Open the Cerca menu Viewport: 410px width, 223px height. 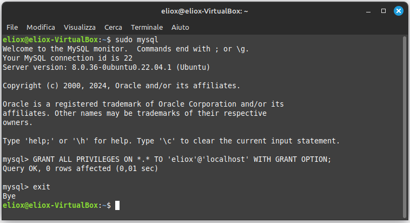click(x=113, y=27)
